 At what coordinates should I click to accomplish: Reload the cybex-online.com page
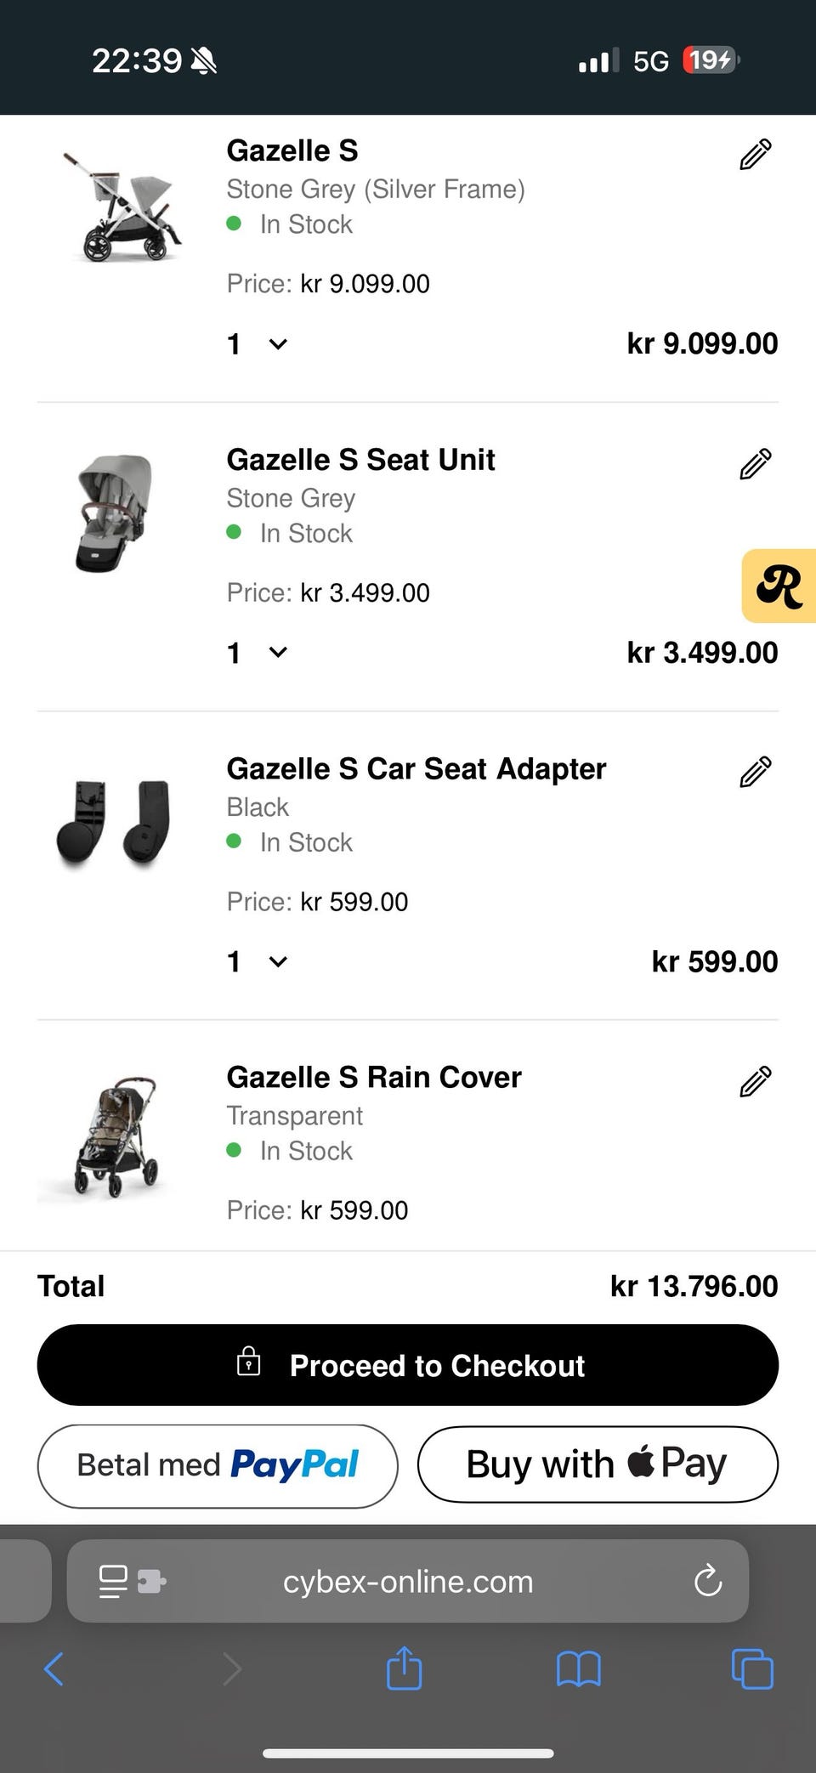point(707,1581)
